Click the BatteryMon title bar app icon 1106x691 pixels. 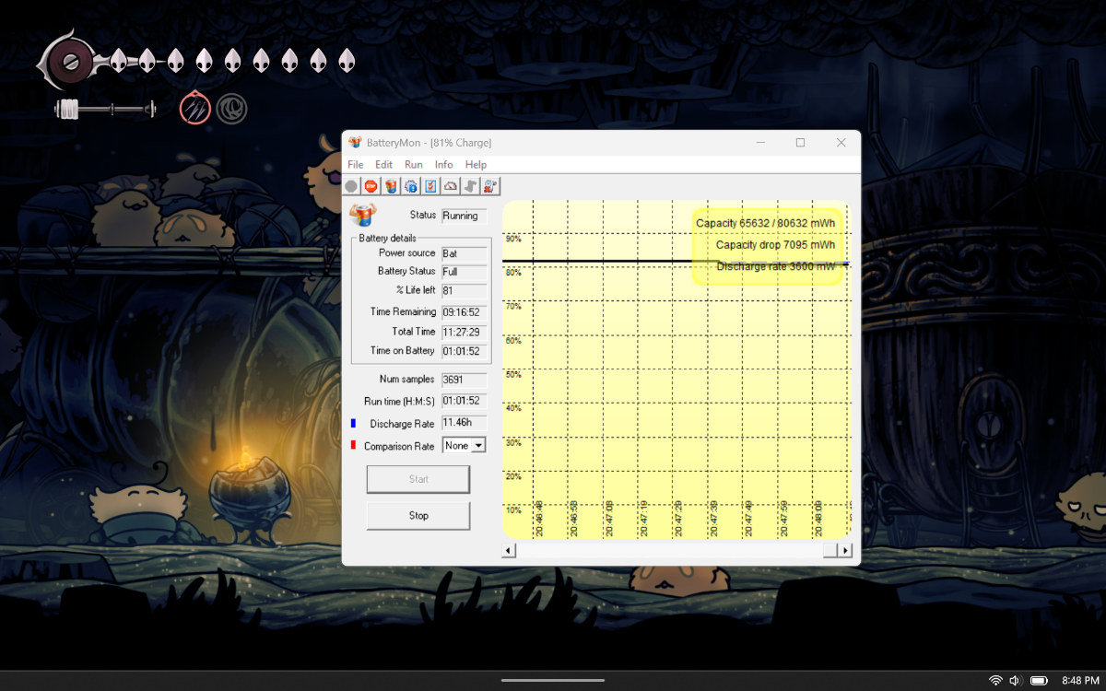click(355, 143)
